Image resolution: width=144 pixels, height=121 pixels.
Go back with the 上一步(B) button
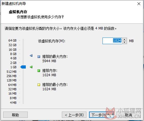pos(74,115)
